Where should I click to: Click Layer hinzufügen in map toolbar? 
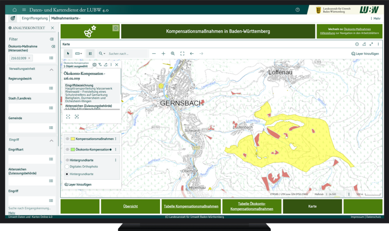(x=365, y=53)
